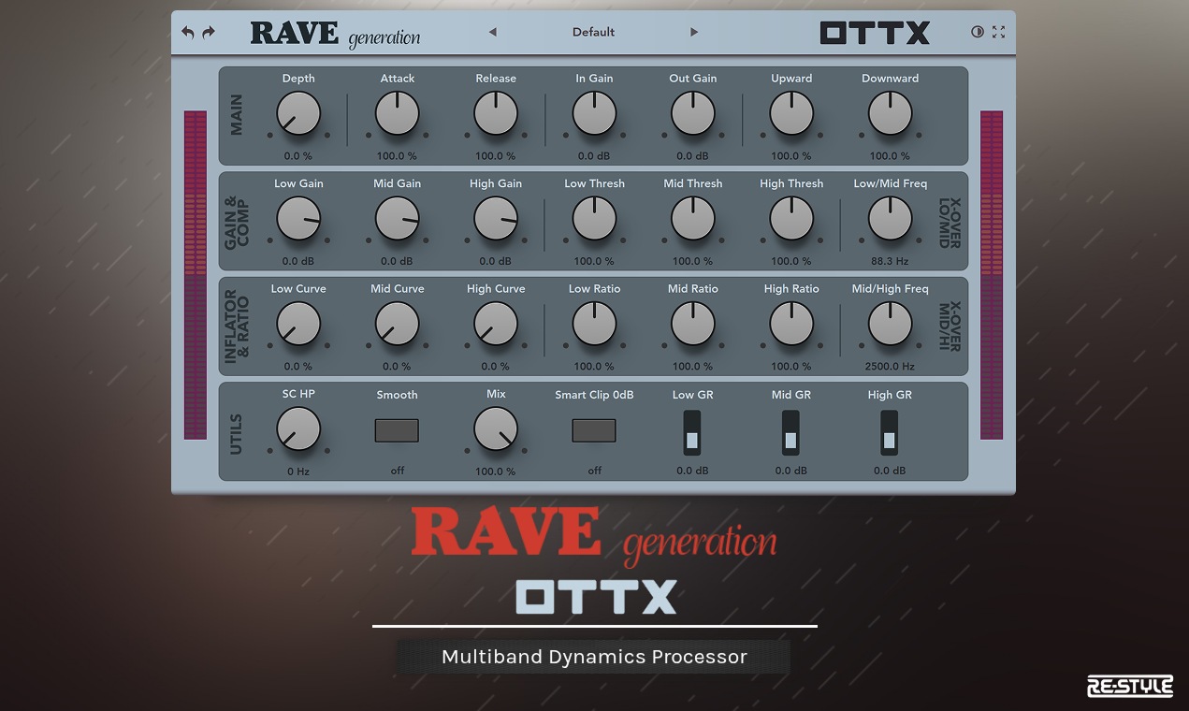Click the left output level meter
Viewport: 1189px width, 711px height.
[x=195, y=276]
